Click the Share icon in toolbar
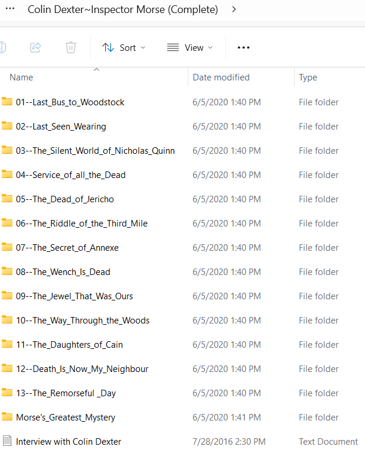The width and height of the screenshot is (365, 453). pos(35,47)
